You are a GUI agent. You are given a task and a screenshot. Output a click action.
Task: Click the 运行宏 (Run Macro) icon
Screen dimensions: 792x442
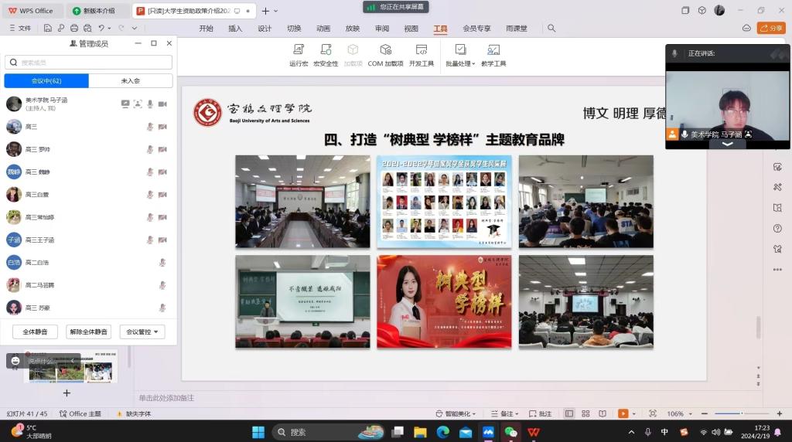299,55
